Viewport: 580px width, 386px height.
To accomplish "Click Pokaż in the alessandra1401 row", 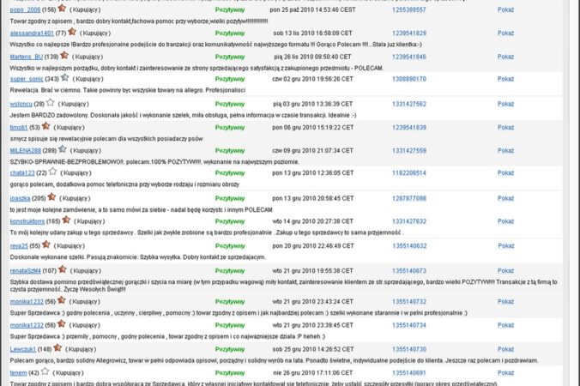I will point(505,33).
